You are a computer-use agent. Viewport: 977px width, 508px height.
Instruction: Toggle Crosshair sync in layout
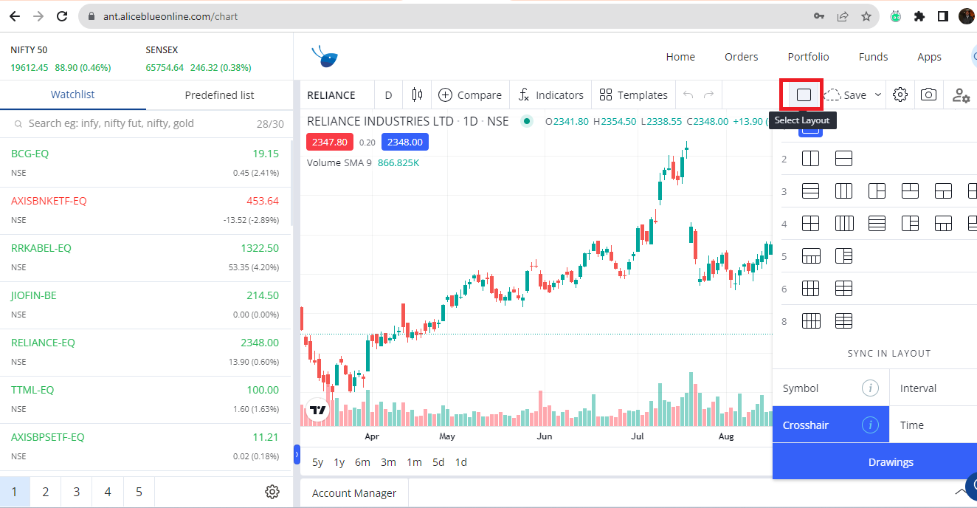(831, 425)
